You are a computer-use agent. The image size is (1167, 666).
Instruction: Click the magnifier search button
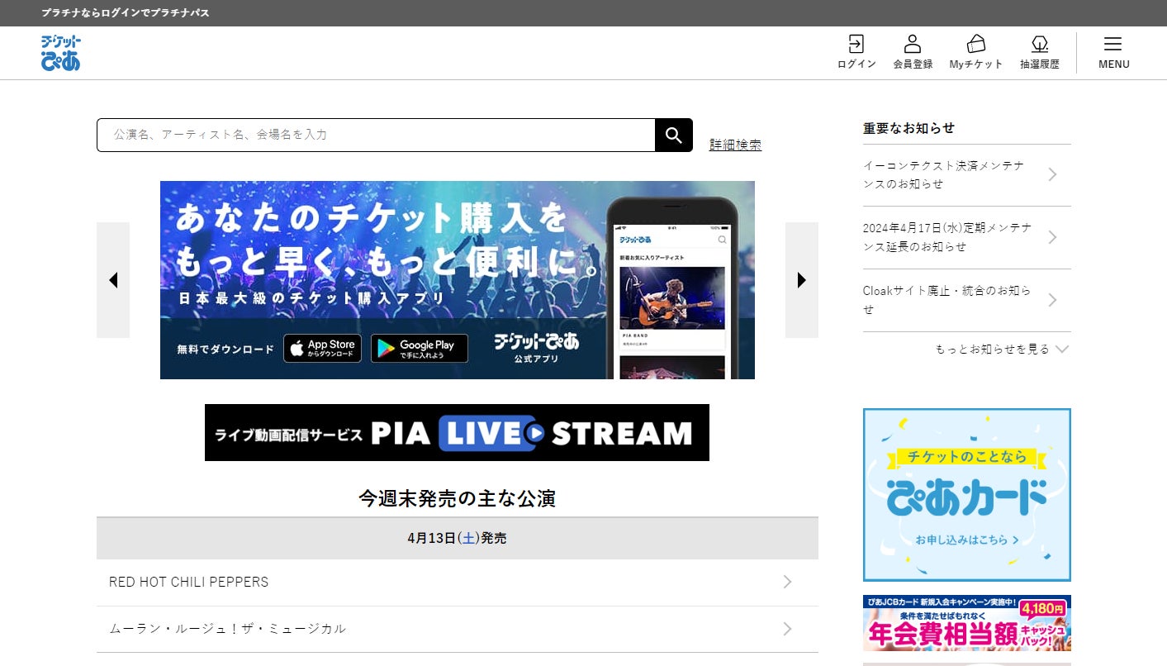click(x=674, y=135)
